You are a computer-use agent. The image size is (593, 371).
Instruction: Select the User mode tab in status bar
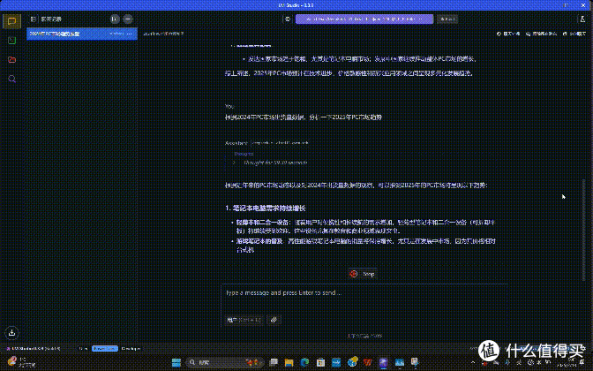(84, 348)
